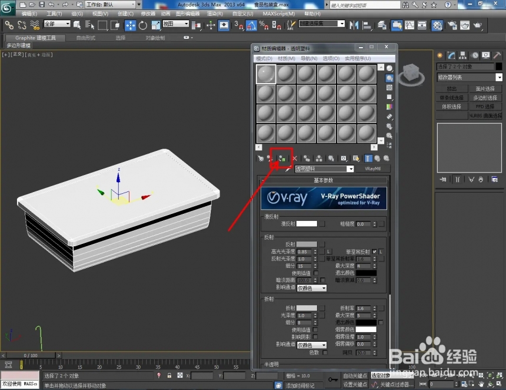Activate Select and Move tool

131,25
